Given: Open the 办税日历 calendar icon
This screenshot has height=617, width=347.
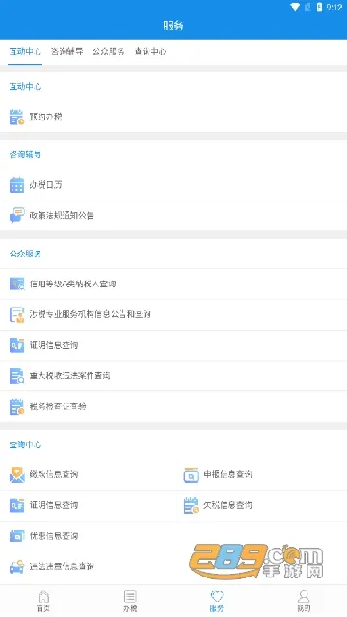Looking at the screenshot, I should (x=16, y=185).
